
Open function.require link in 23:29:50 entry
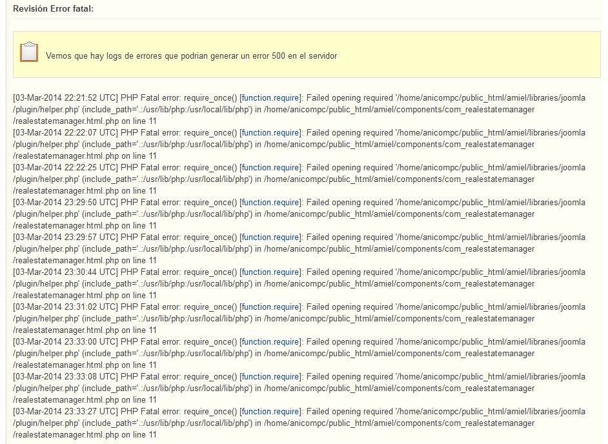[270, 203]
